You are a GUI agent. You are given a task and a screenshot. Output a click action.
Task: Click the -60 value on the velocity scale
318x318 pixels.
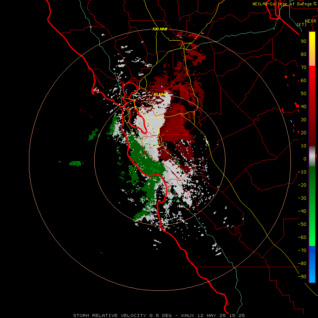(x=302, y=237)
